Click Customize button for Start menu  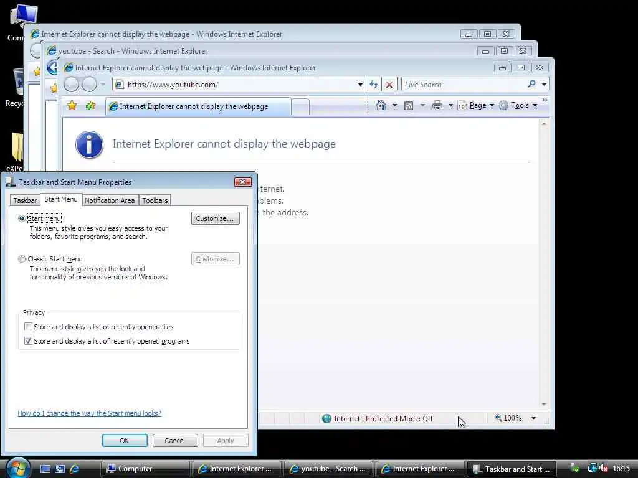[x=215, y=218]
